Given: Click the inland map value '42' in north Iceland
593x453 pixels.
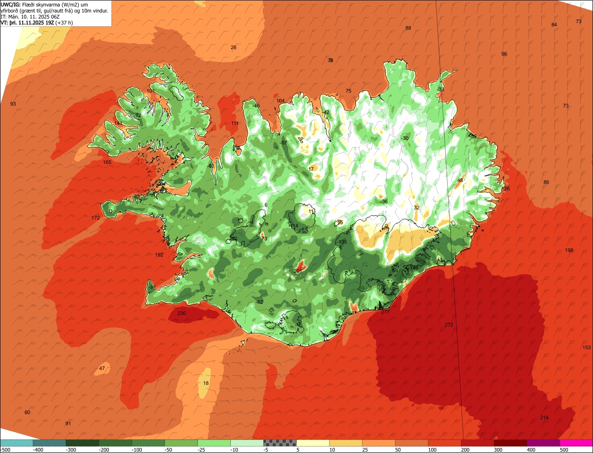Looking at the screenshot, I should [x=326, y=112].
